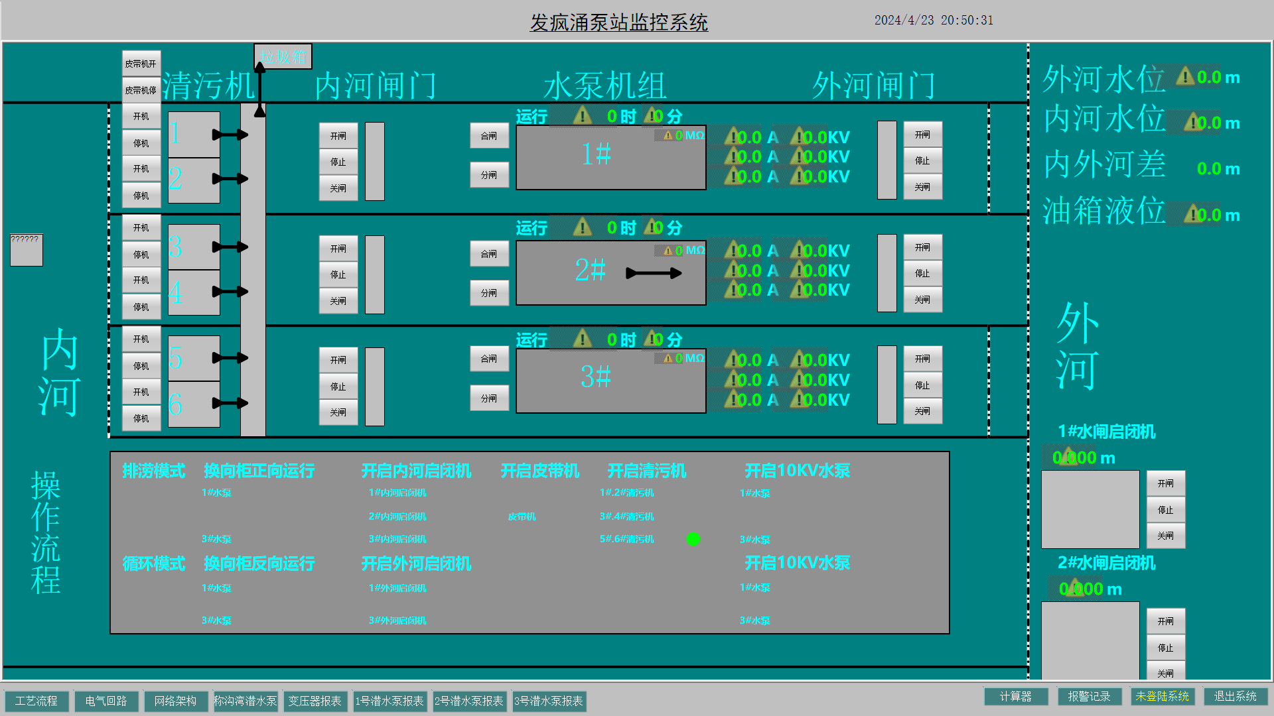Select cleaning machine unit 1 block
The width and height of the screenshot is (1274, 716).
193,134
